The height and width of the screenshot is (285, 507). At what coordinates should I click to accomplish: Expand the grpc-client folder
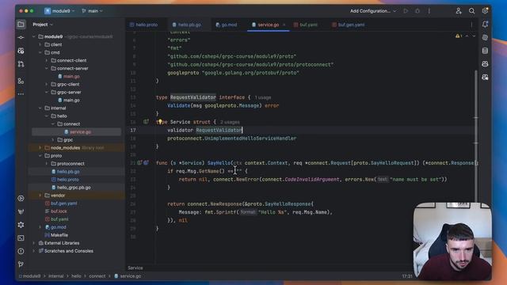coord(47,85)
